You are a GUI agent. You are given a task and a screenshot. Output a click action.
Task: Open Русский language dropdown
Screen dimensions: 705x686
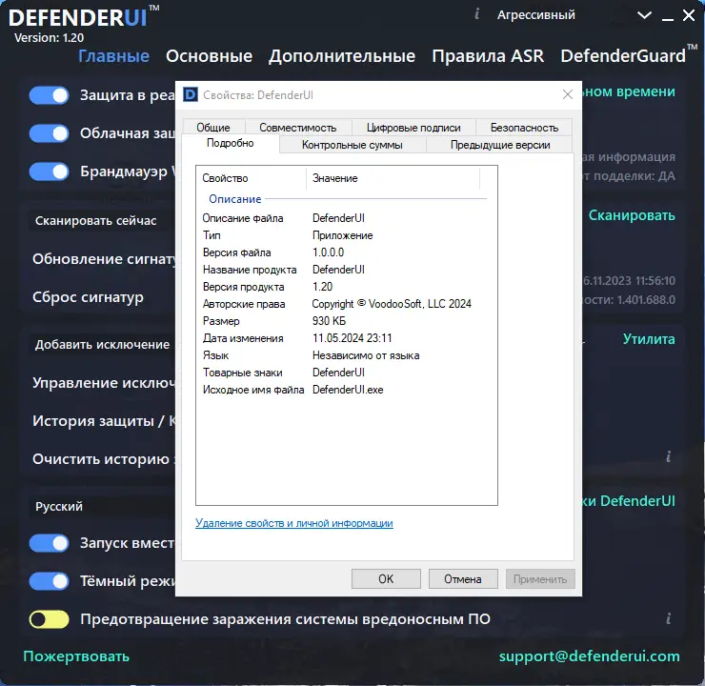coord(103,507)
